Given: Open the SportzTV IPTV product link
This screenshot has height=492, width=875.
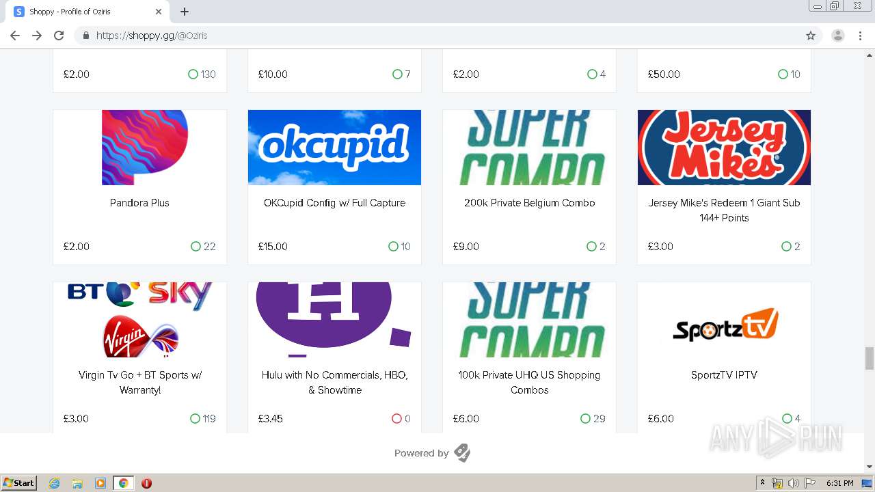Looking at the screenshot, I should pos(724,375).
